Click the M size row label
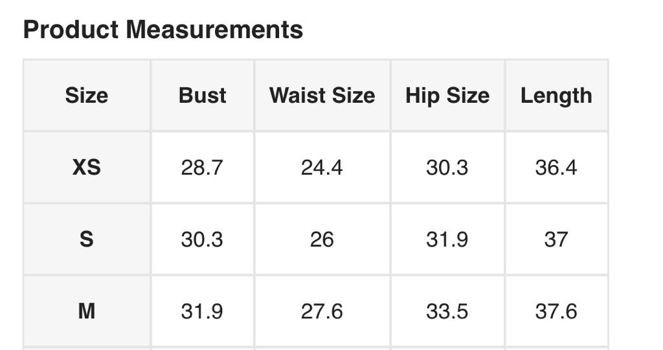The width and height of the screenshot is (663, 350). pos(87,311)
